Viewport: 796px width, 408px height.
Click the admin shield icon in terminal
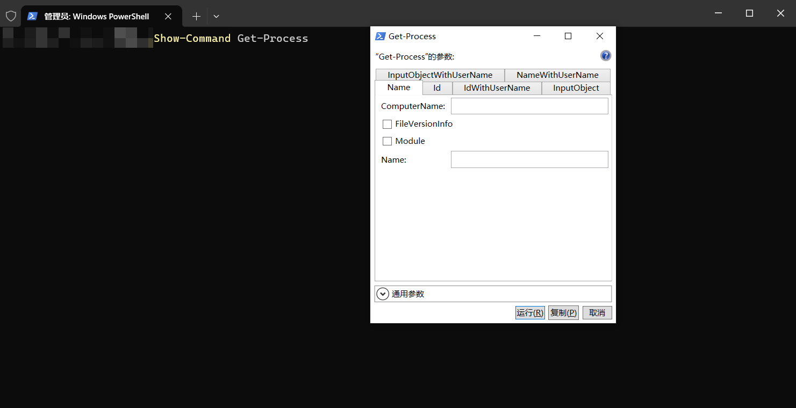[x=11, y=16]
